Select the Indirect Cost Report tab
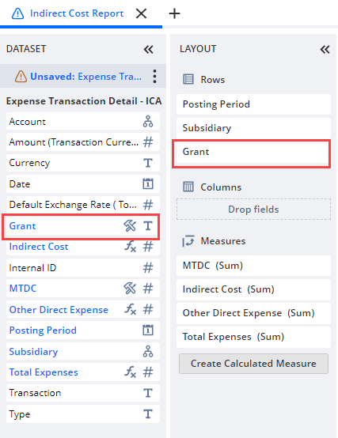The height and width of the screenshot is (438, 338). click(x=77, y=13)
